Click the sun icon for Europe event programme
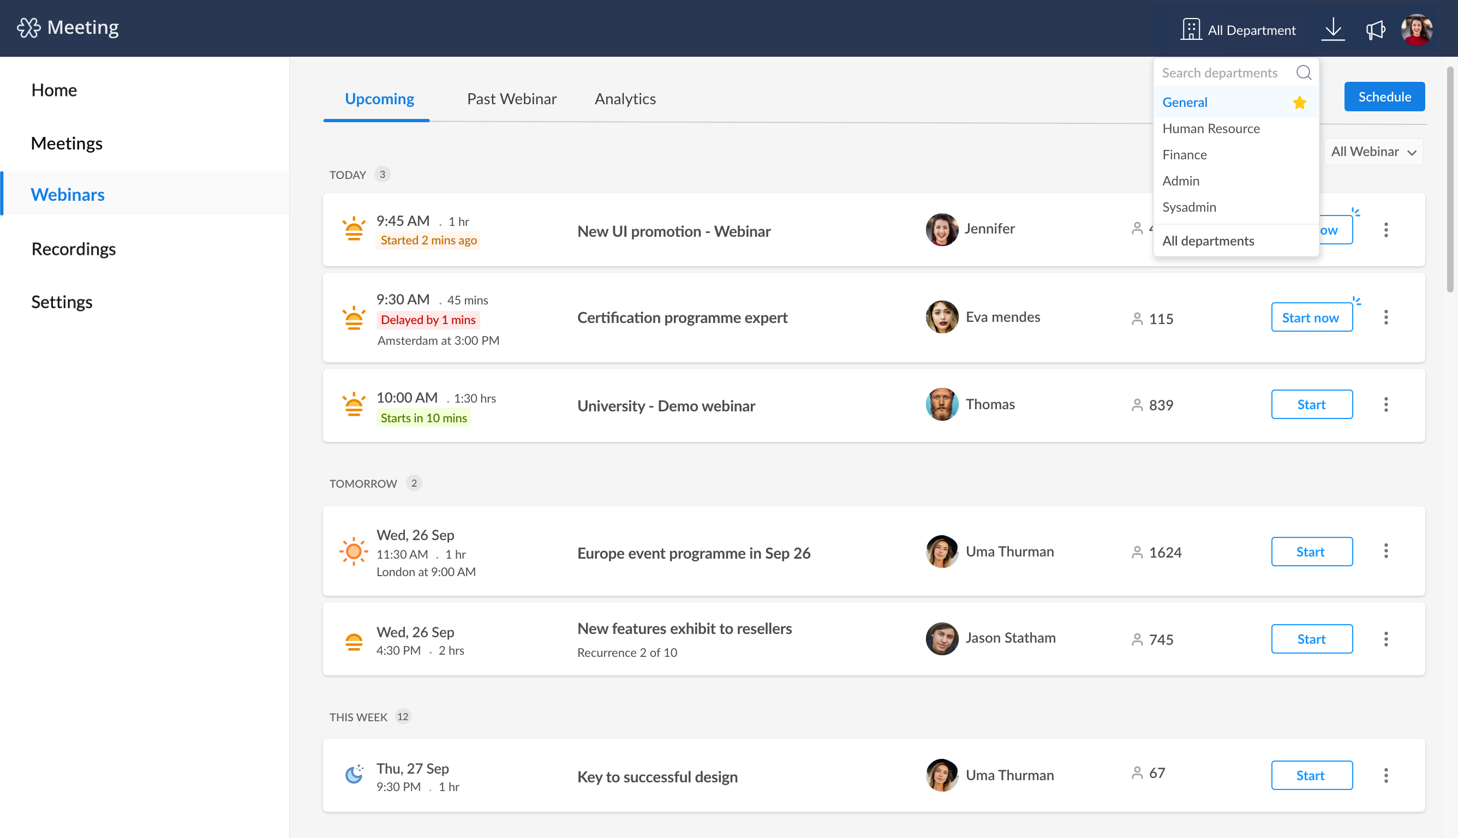Image resolution: width=1458 pixels, height=838 pixels. 353,552
